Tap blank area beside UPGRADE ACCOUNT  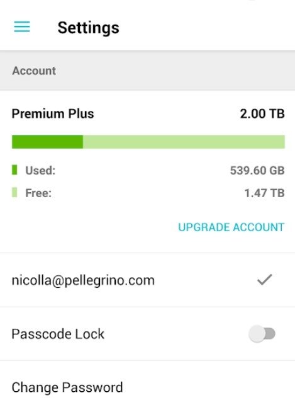[x=89, y=227]
